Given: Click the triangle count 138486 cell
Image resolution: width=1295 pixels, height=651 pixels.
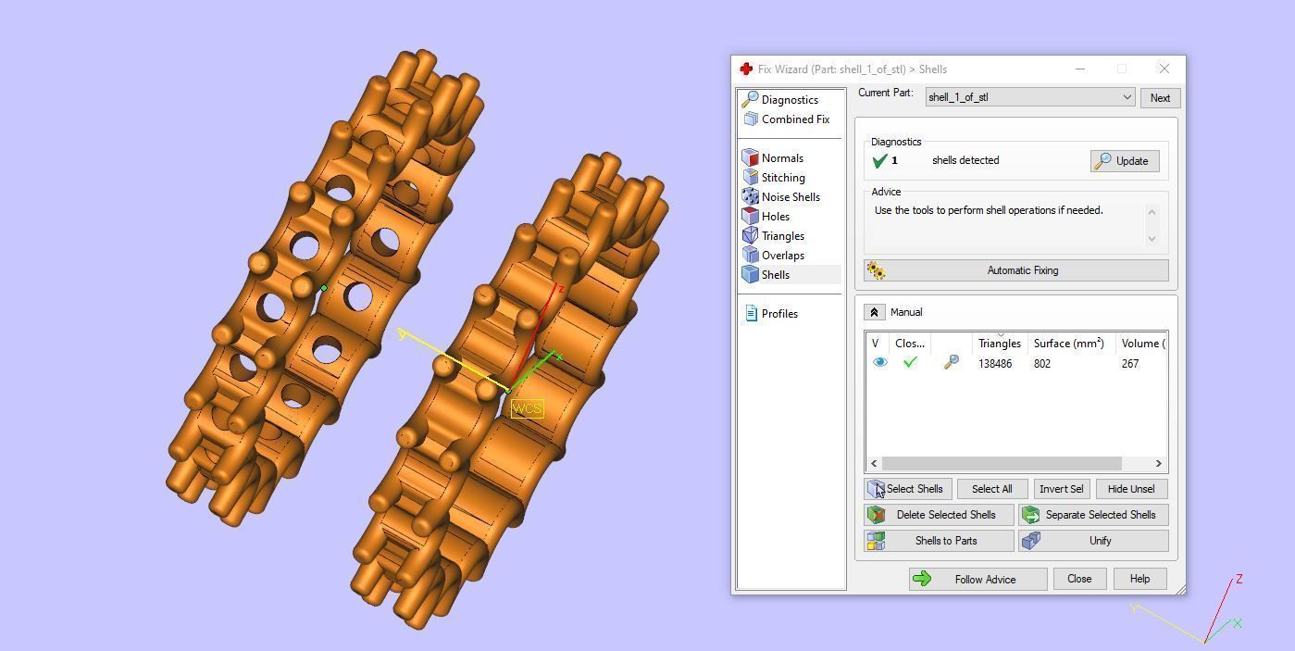Looking at the screenshot, I should click(x=995, y=363).
